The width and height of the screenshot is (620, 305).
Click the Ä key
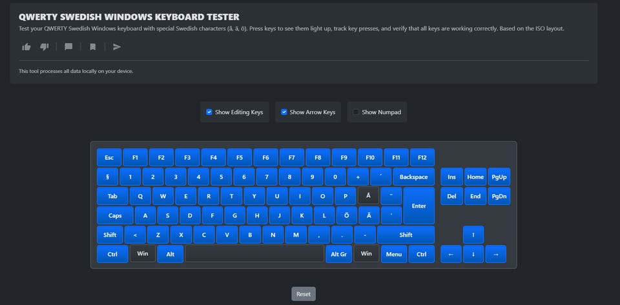coord(369,215)
